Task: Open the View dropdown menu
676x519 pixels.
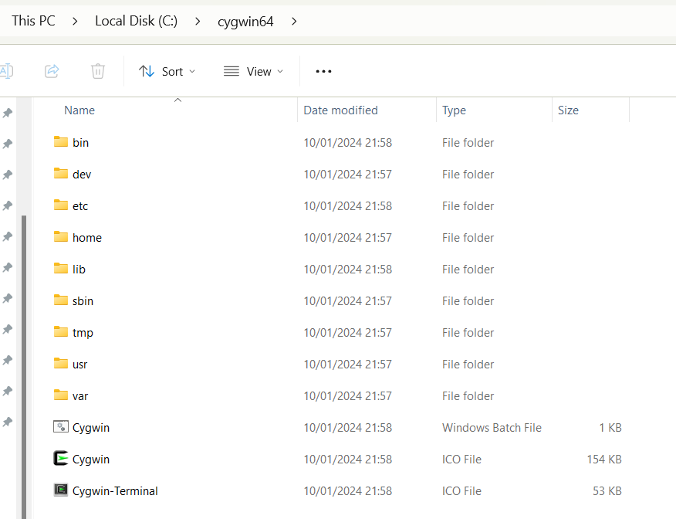Action: (x=253, y=71)
